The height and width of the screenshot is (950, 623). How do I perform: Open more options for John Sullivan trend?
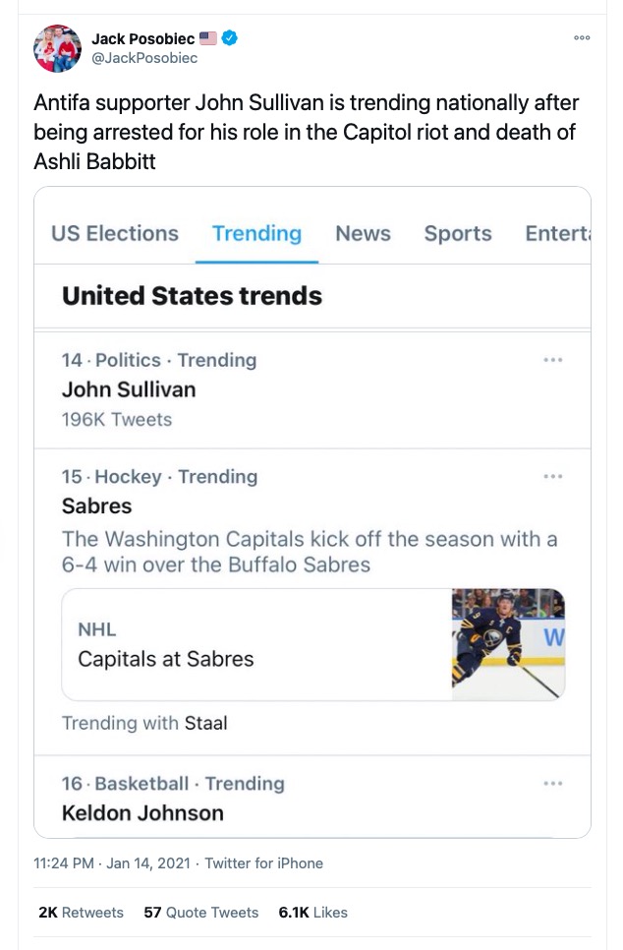552,360
